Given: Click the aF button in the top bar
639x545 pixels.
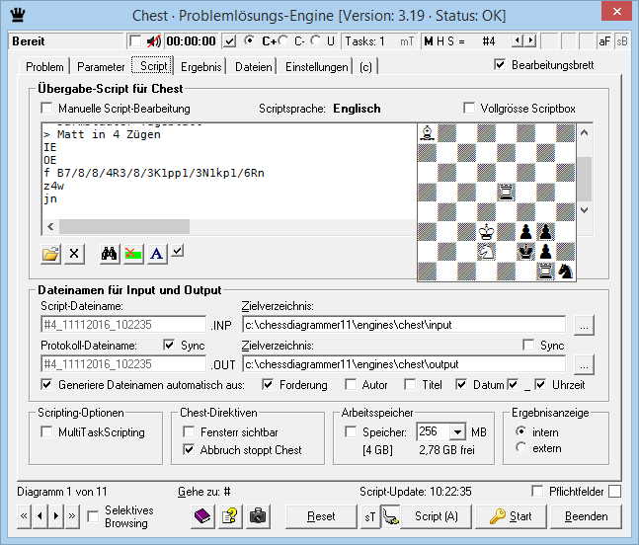Looking at the screenshot, I should pyautogui.click(x=604, y=41).
